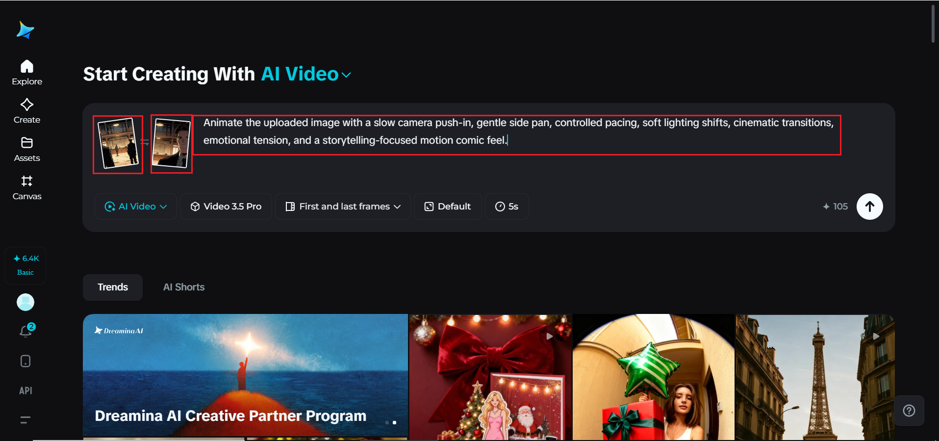Open the help question mark button

point(909,411)
